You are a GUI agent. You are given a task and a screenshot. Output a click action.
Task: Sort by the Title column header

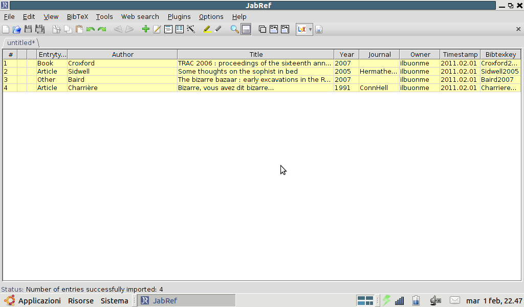click(x=256, y=54)
